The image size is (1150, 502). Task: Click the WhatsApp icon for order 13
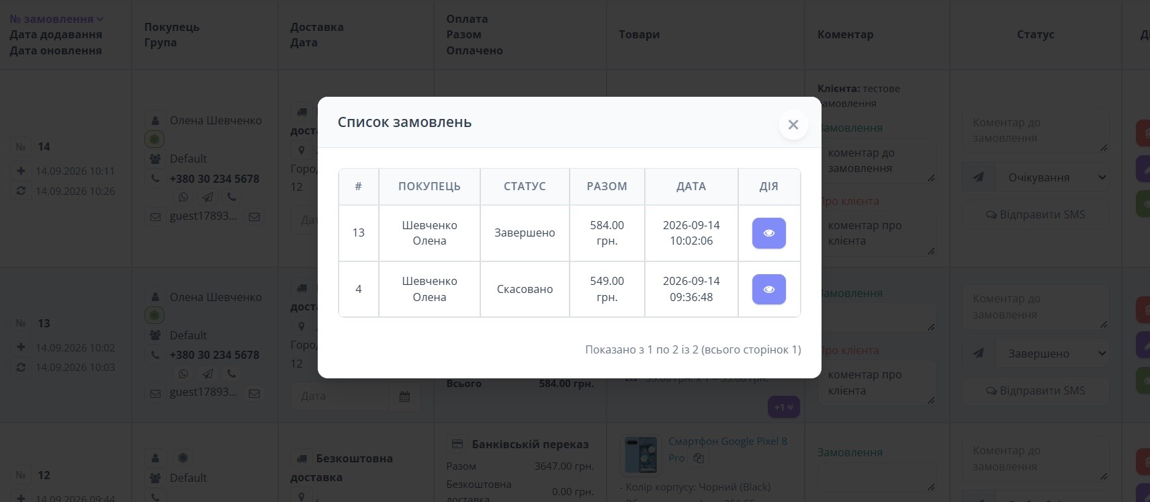point(183,373)
